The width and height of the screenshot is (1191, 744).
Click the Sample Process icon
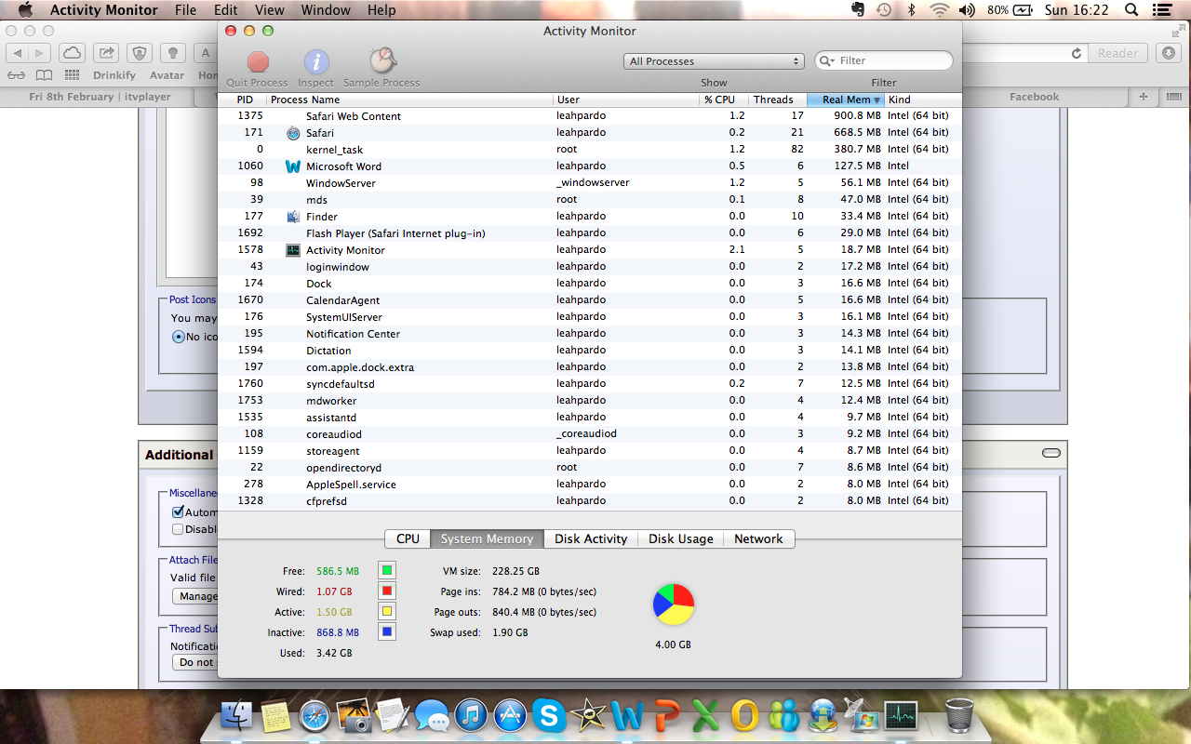point(382,61)
